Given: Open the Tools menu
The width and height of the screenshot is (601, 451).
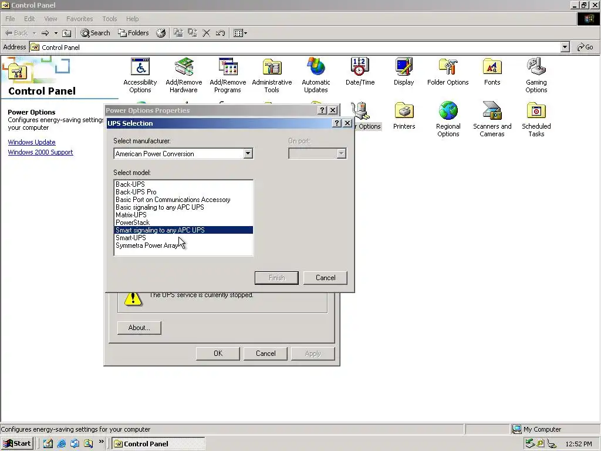Looking at the screenshot, I should tap(110, 19).
